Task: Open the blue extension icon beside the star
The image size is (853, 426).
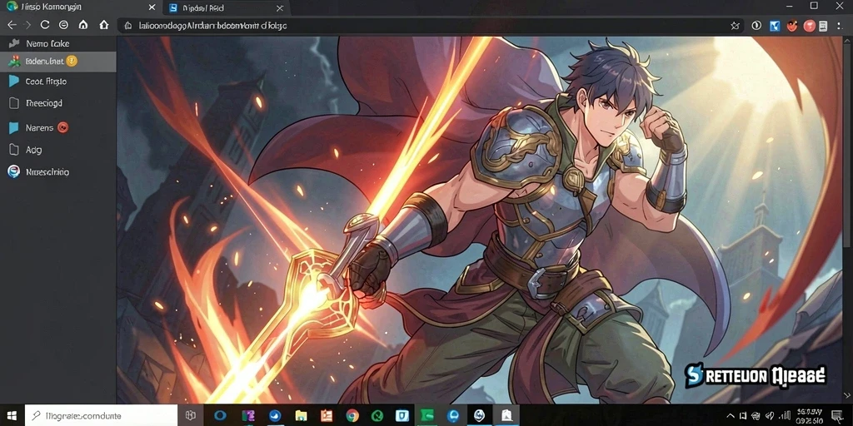Action: coord(774,26)
